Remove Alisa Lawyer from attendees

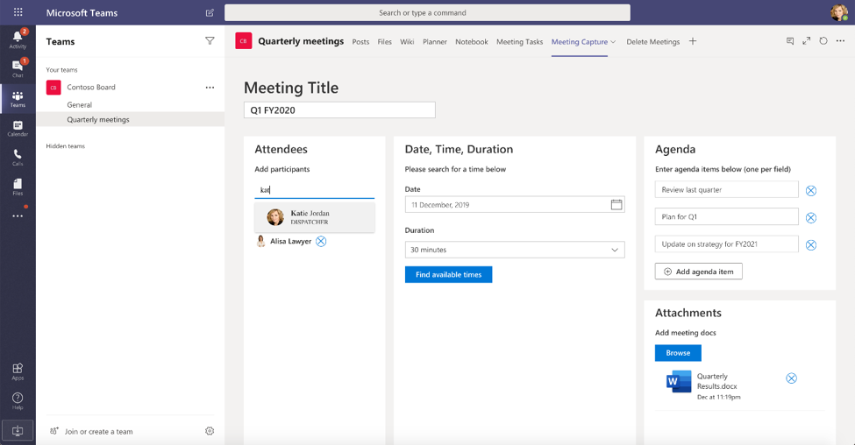(x=321, y=241)
